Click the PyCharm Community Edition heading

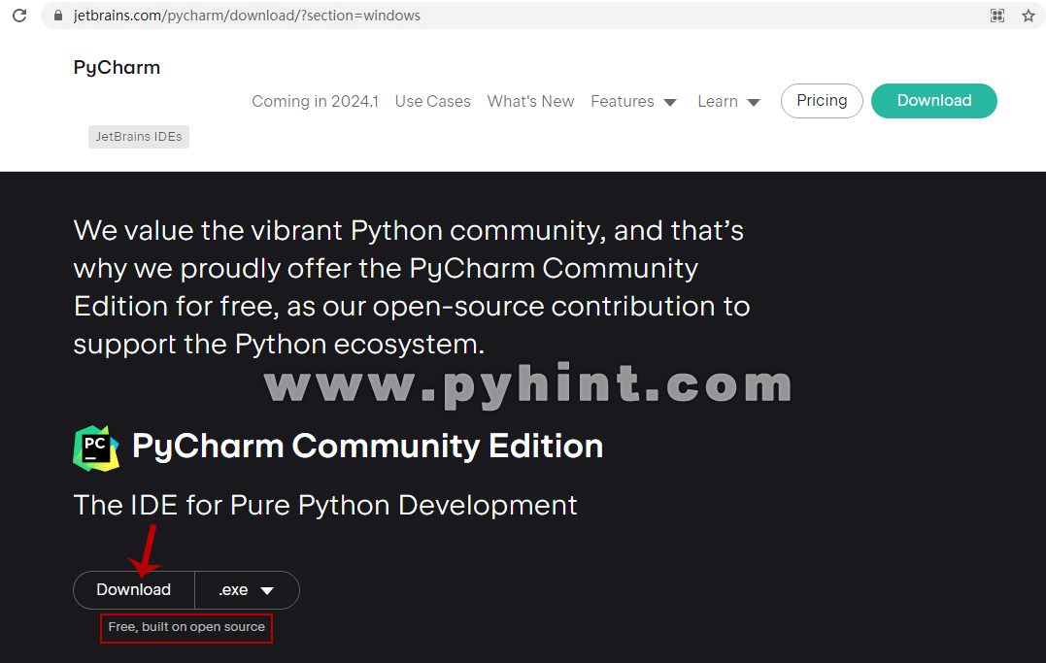tap(367, 447)
